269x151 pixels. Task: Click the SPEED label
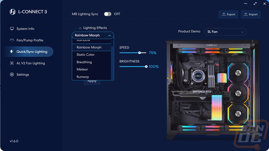click(124, 48)
